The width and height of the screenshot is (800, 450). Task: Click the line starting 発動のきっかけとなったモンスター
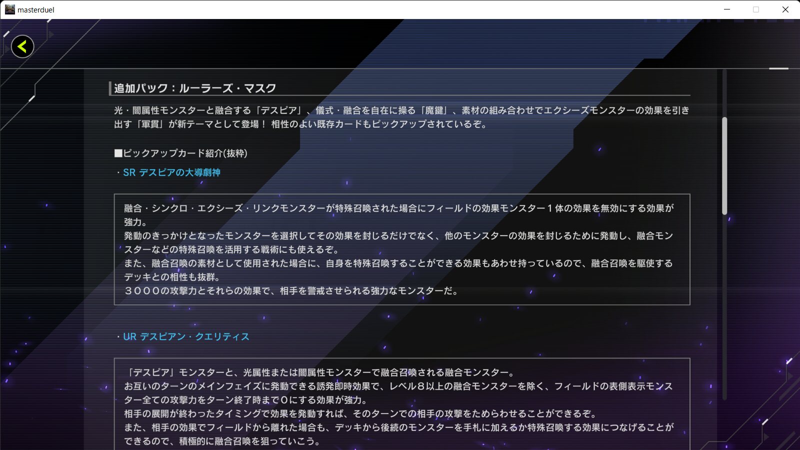[x=398, y=236]
